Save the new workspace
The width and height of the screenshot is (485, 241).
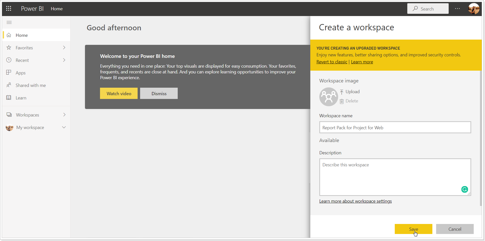[414, 229]
